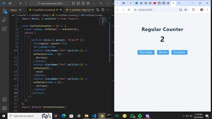Viewport: 212px width, 119px height.
Task: Toggle primary side bar layout icon
Action: tap(73, 3)
